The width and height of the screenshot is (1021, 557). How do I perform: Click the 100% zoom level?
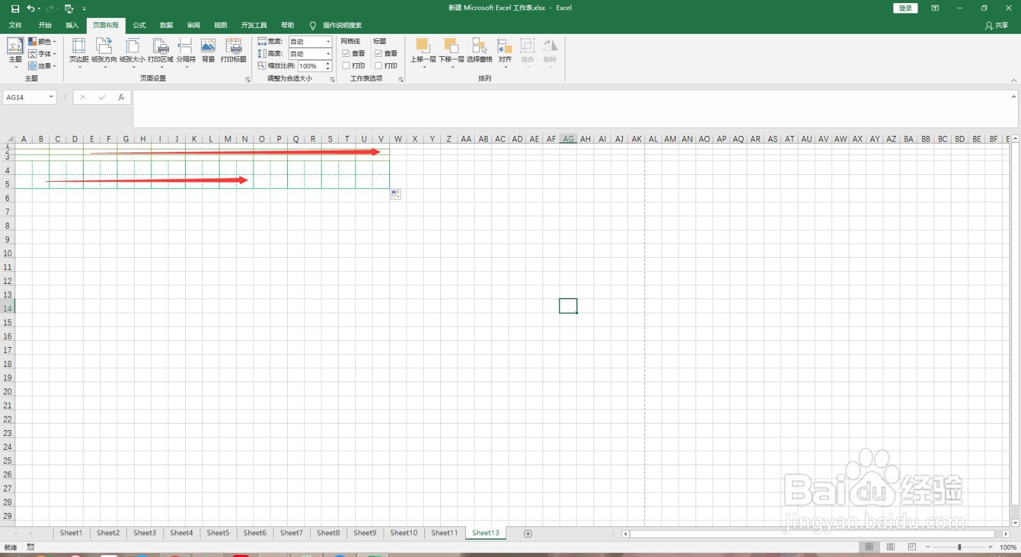pos(1008,547)
